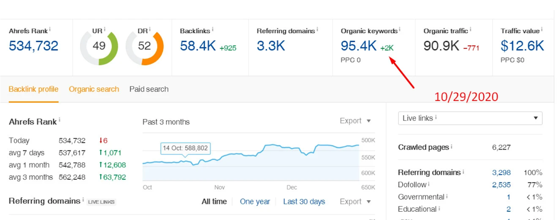Viewport: 560px width, 220px height.
Task: Expand Export menu for Ahrefs Rank chart
Action: click(x=355, y=121)
